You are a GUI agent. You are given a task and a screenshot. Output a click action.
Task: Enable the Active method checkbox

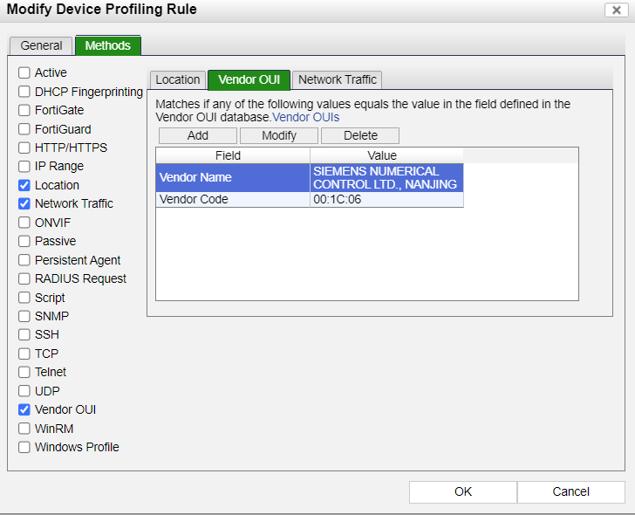tap(24, 72)
